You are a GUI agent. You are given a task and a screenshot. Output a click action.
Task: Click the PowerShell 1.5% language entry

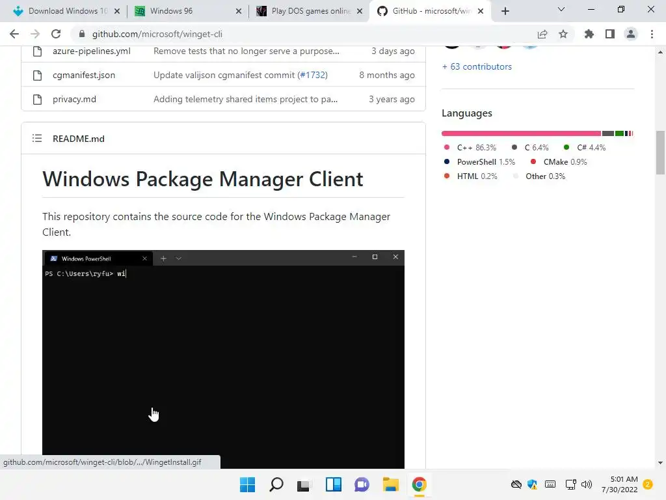pyautogui.click(x=479, y=162)
